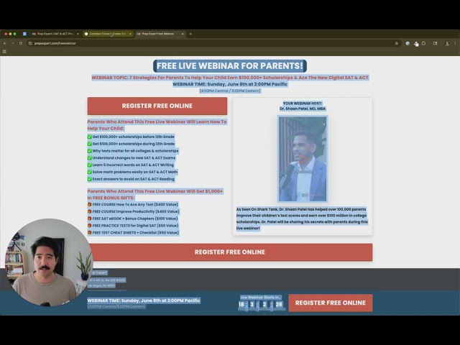
Task: Switch to the Constant Closers tab
Action: tap(107, 34)
